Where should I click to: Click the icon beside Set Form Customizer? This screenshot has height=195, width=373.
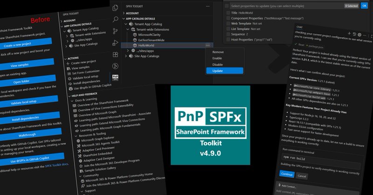69,74
